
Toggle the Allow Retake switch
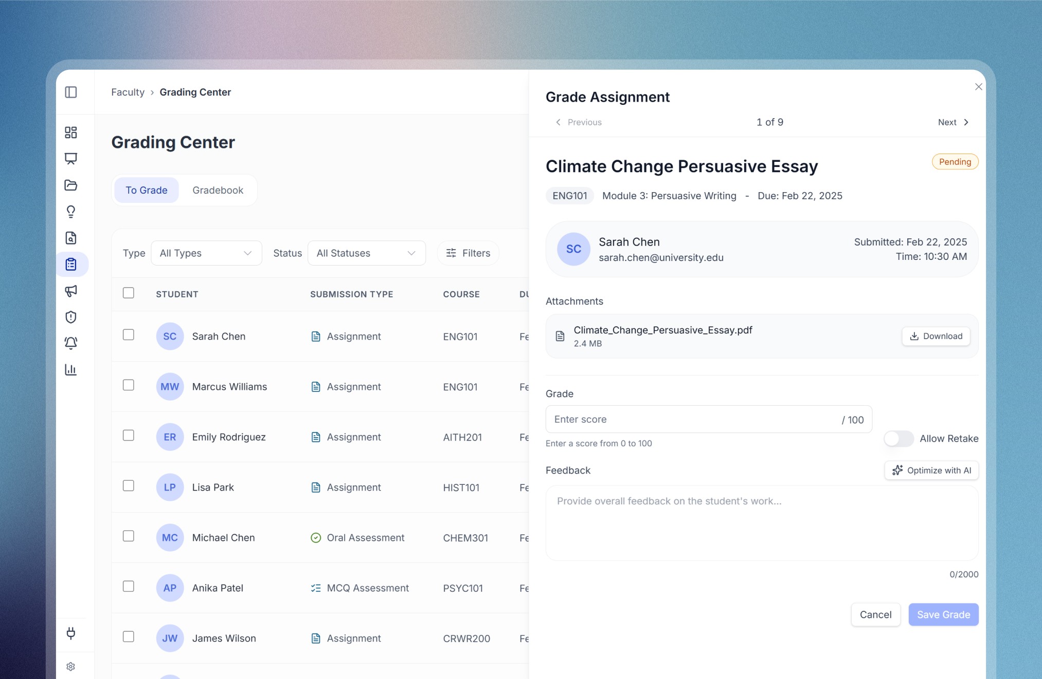(899, 439)
